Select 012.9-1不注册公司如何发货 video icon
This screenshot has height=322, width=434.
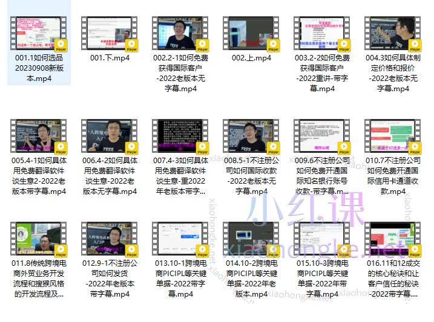110,239
